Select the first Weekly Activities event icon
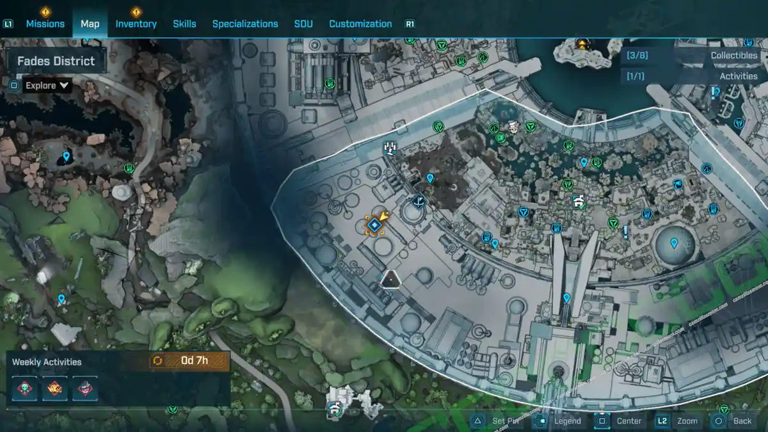This screenshot has width=768, height=432. 24,387
